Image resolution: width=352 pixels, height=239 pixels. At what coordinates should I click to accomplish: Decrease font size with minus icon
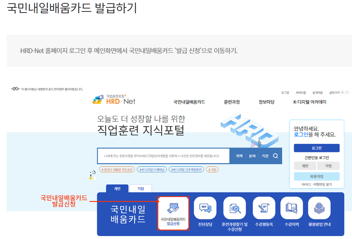point(347,93)
